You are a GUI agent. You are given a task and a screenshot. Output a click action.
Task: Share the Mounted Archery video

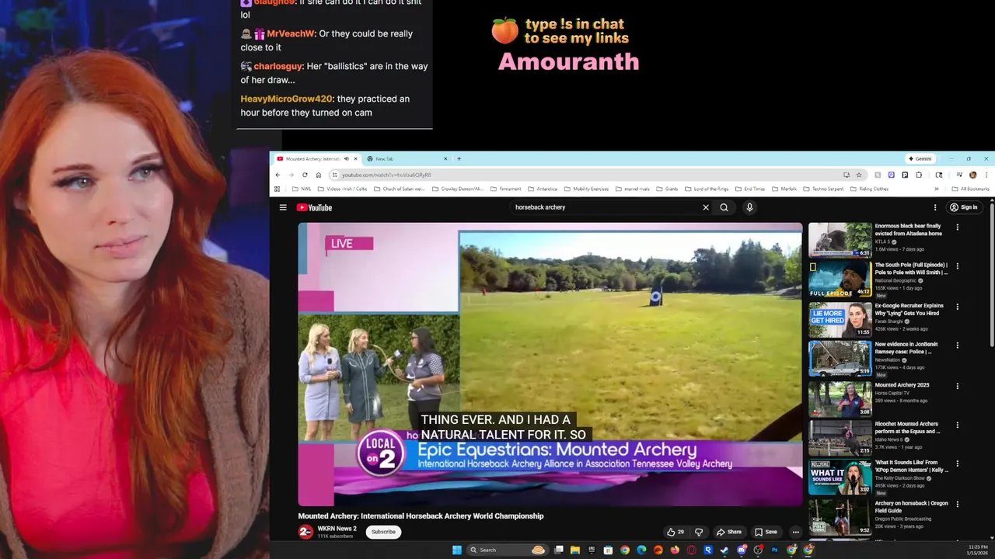(728, 532)
